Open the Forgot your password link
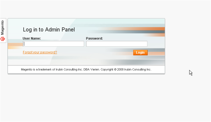The width and height of the screenshot is (211, 122). pos(40,52)
